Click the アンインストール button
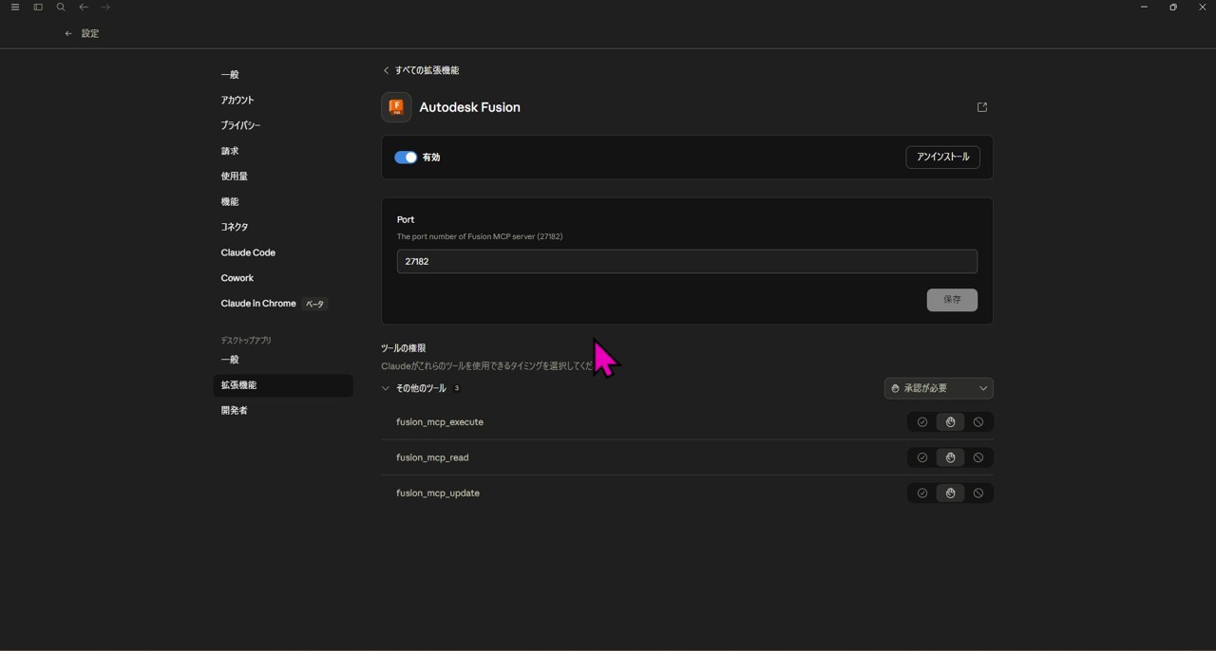Screen dimensions: 1216x651 (942, 158)
